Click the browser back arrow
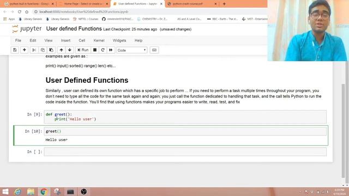 click(5, 12)
